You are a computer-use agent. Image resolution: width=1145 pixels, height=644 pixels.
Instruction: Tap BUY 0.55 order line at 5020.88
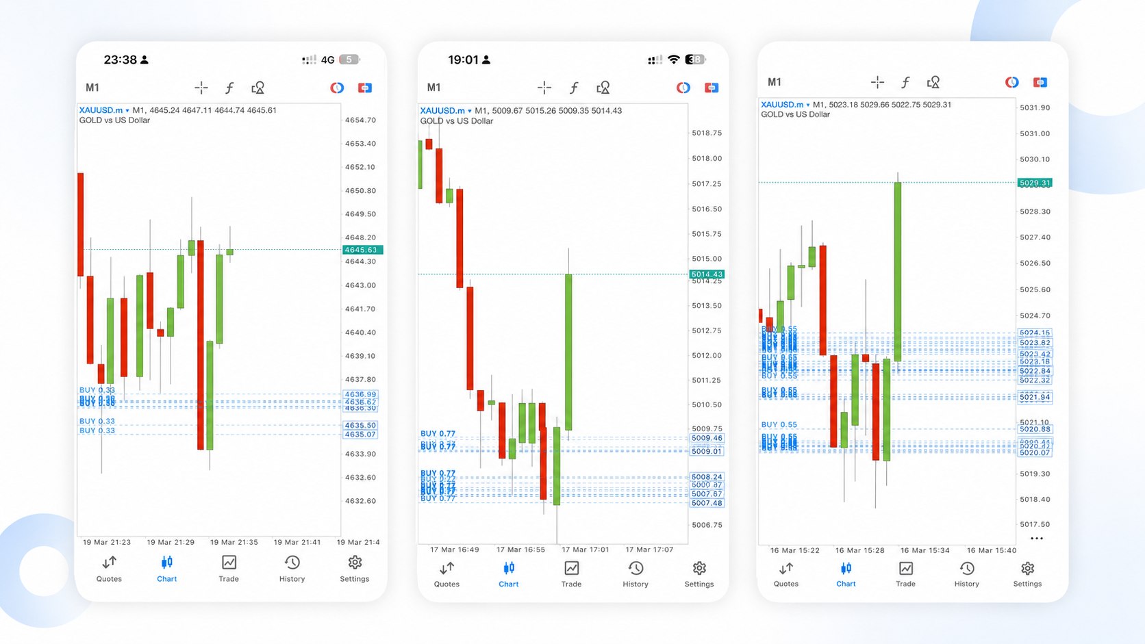tap(779, 424)
